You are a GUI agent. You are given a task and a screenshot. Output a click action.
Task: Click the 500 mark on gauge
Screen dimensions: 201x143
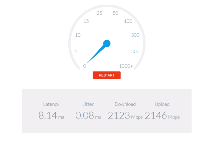coord(135,51)
